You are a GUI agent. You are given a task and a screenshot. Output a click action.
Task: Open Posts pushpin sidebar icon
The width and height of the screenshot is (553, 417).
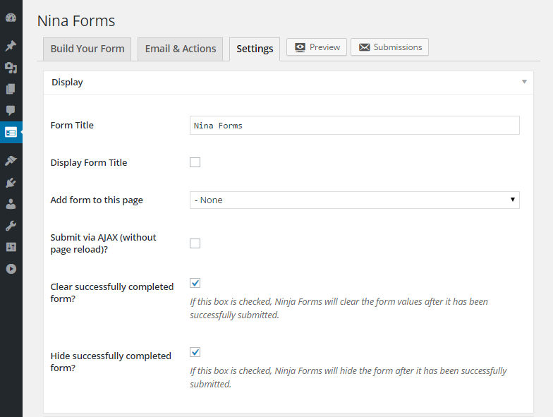click(11, 45)
